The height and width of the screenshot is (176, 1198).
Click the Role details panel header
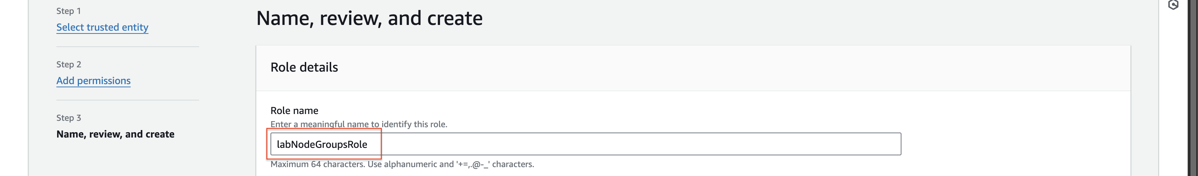tap(304, 67)
